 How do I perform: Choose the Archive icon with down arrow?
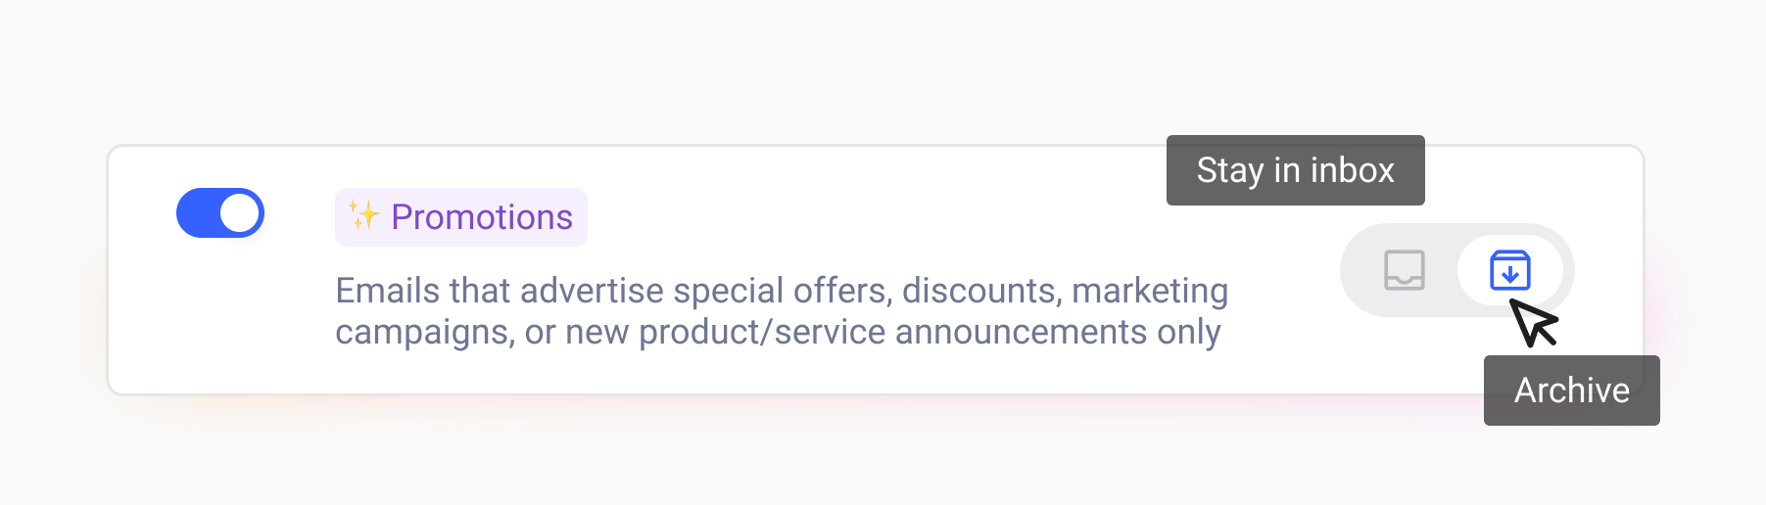point(1509,270)
